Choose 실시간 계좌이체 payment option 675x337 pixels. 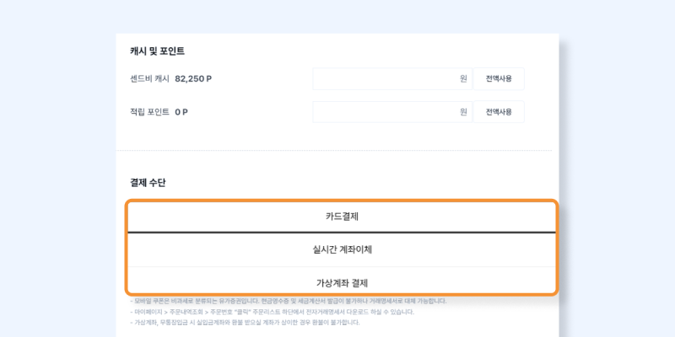pos(342,249)
